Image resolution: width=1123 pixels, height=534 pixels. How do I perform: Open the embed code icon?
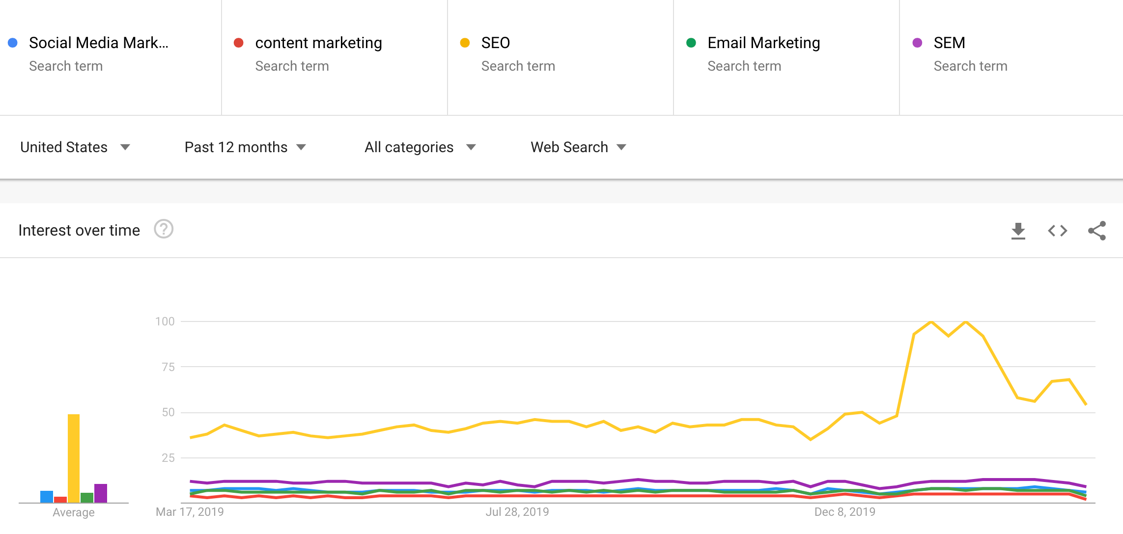click(x=1057, y=231)
